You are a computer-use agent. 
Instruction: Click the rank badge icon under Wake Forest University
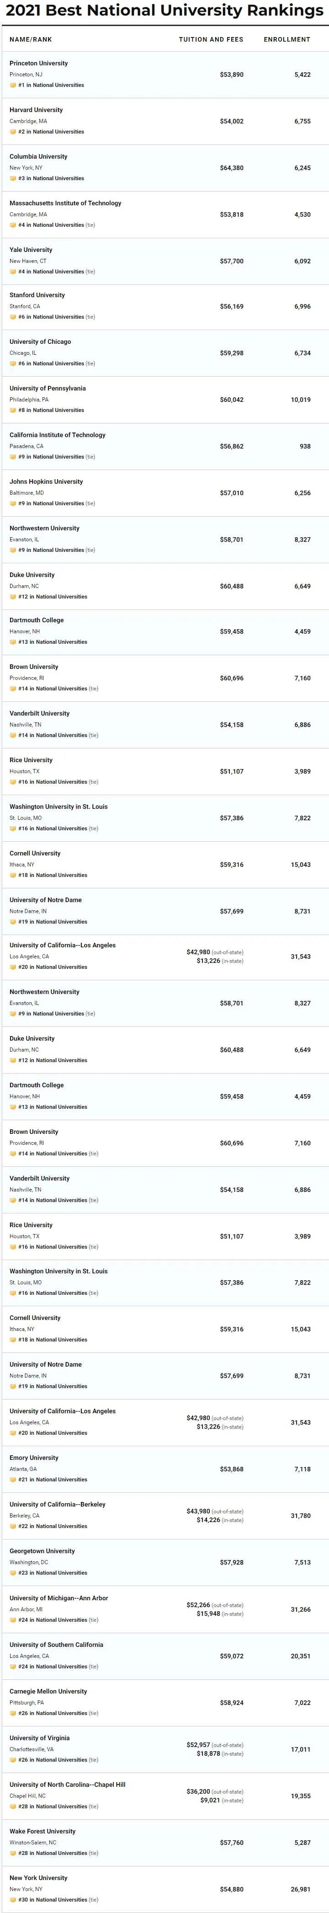coord(13,1853)
